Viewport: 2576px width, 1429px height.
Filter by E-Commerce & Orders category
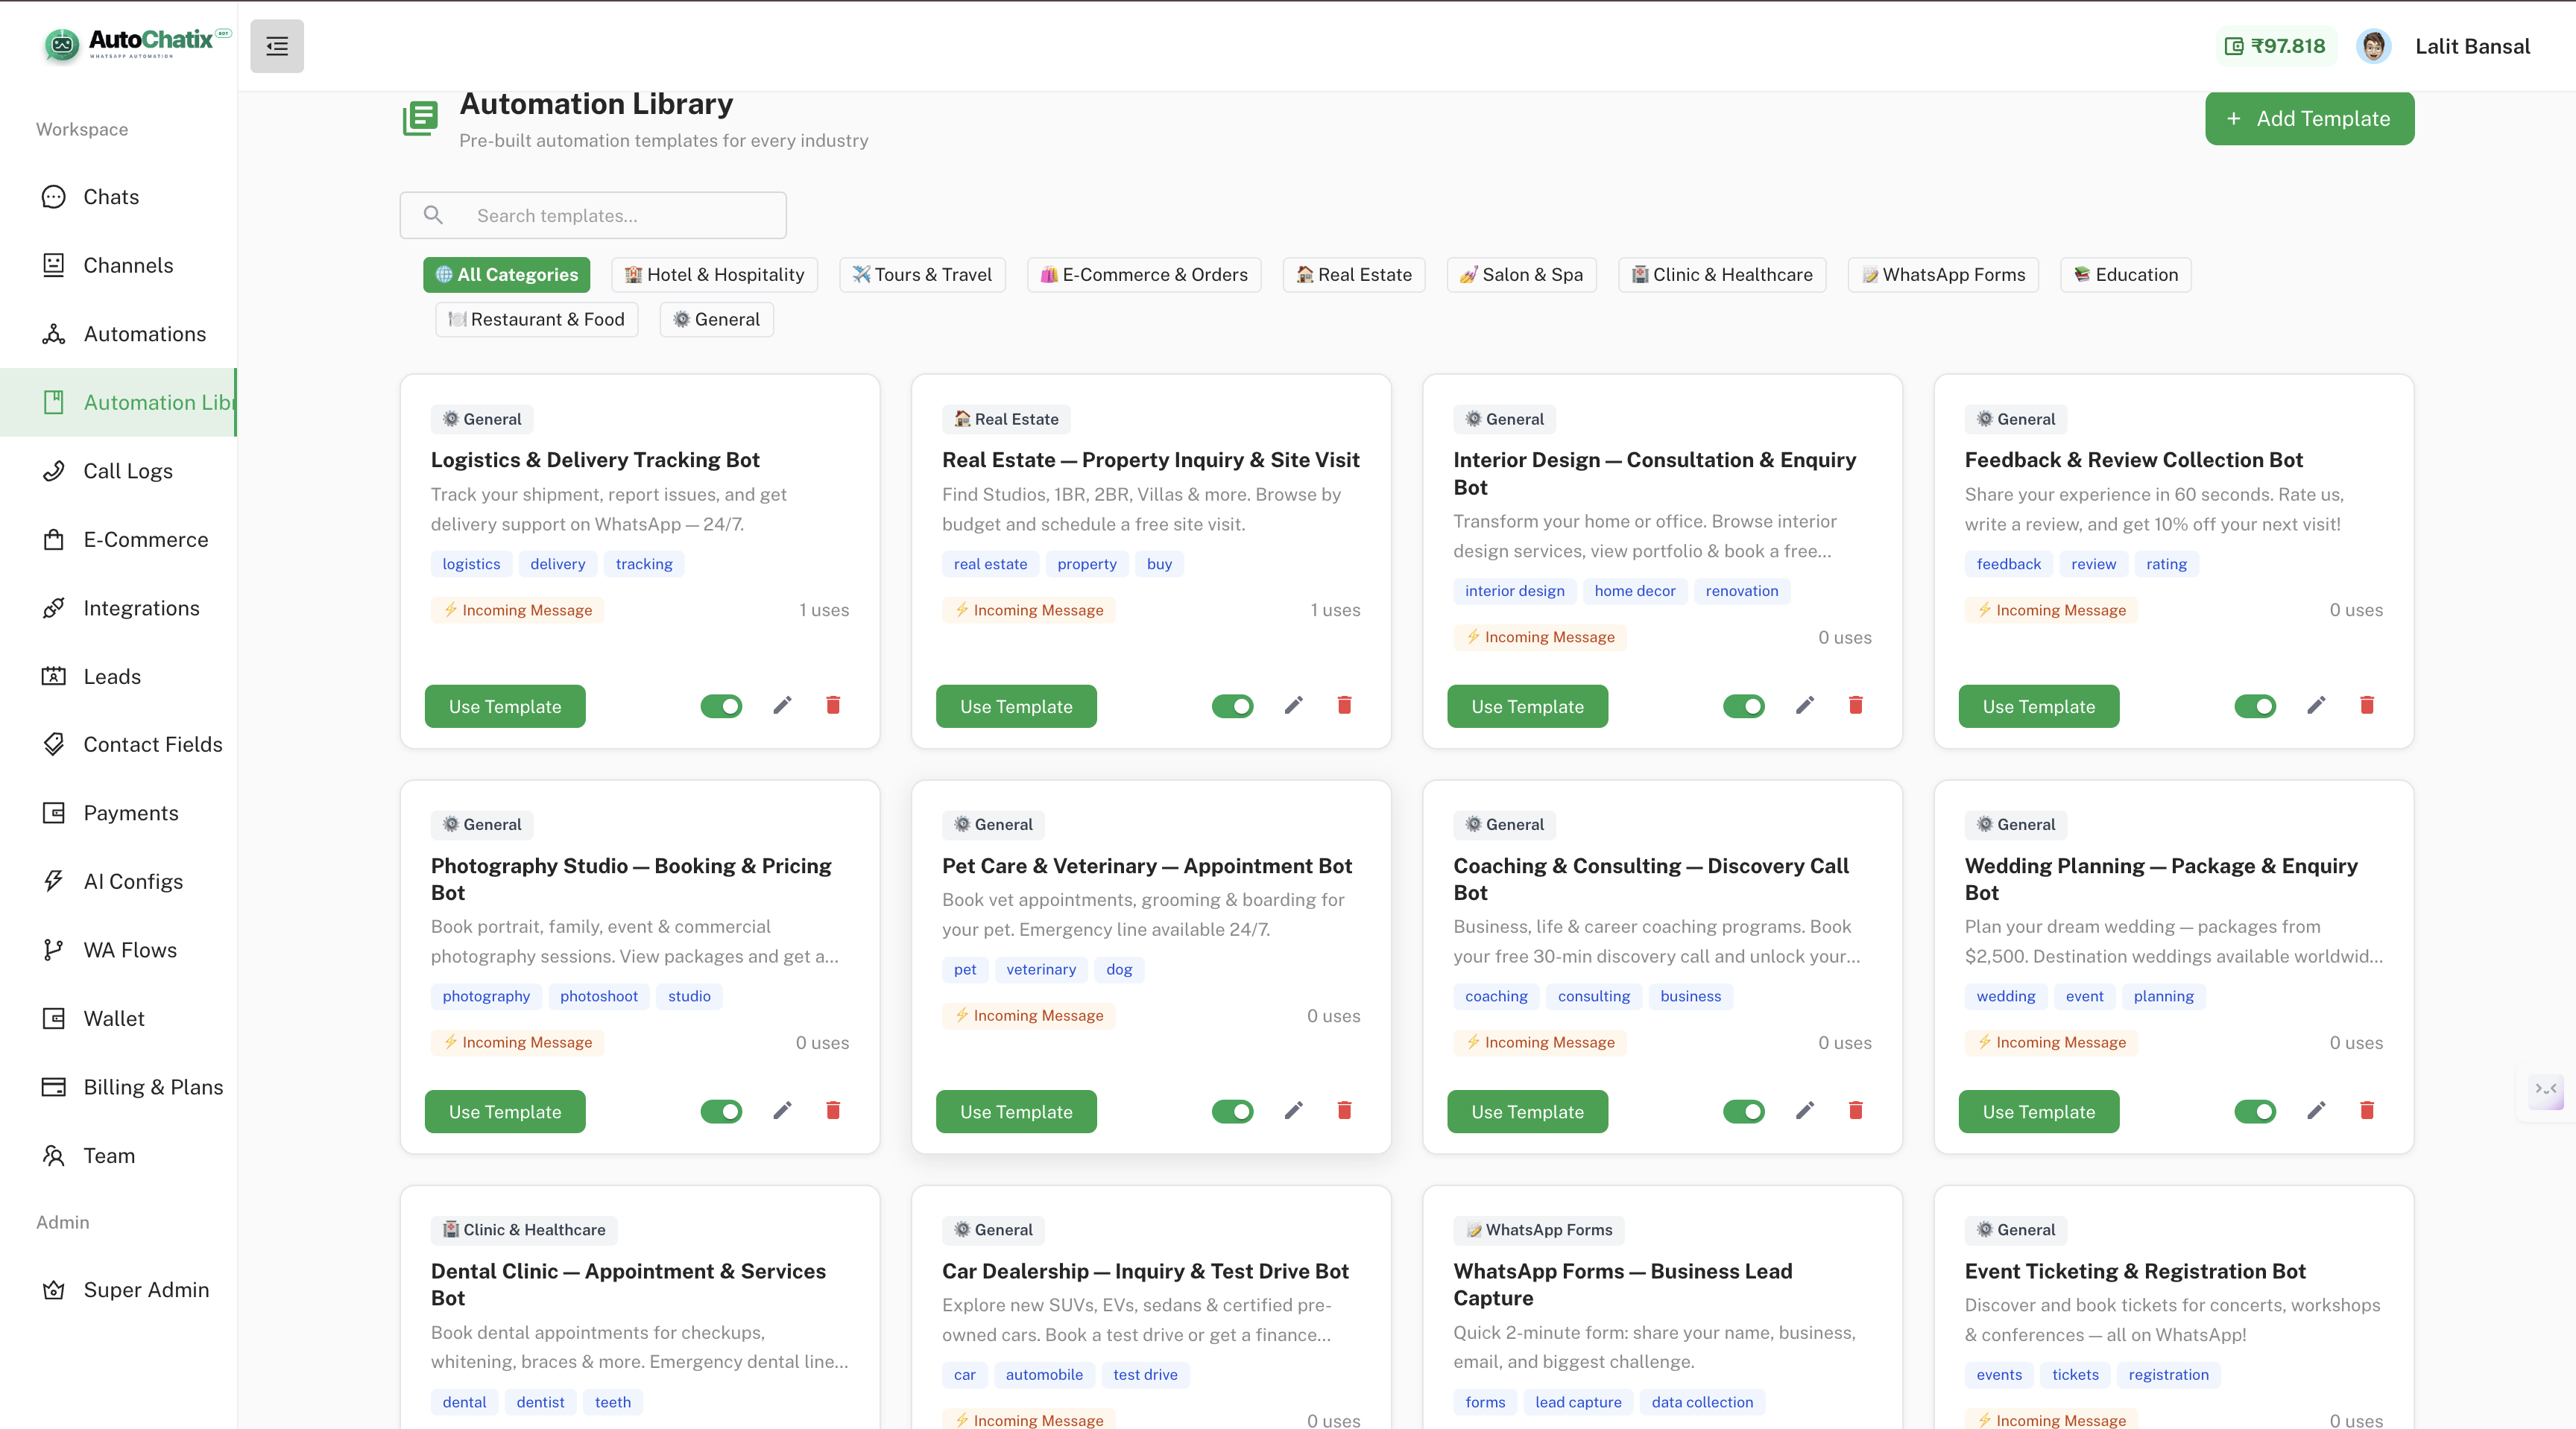click(1144, 275)
